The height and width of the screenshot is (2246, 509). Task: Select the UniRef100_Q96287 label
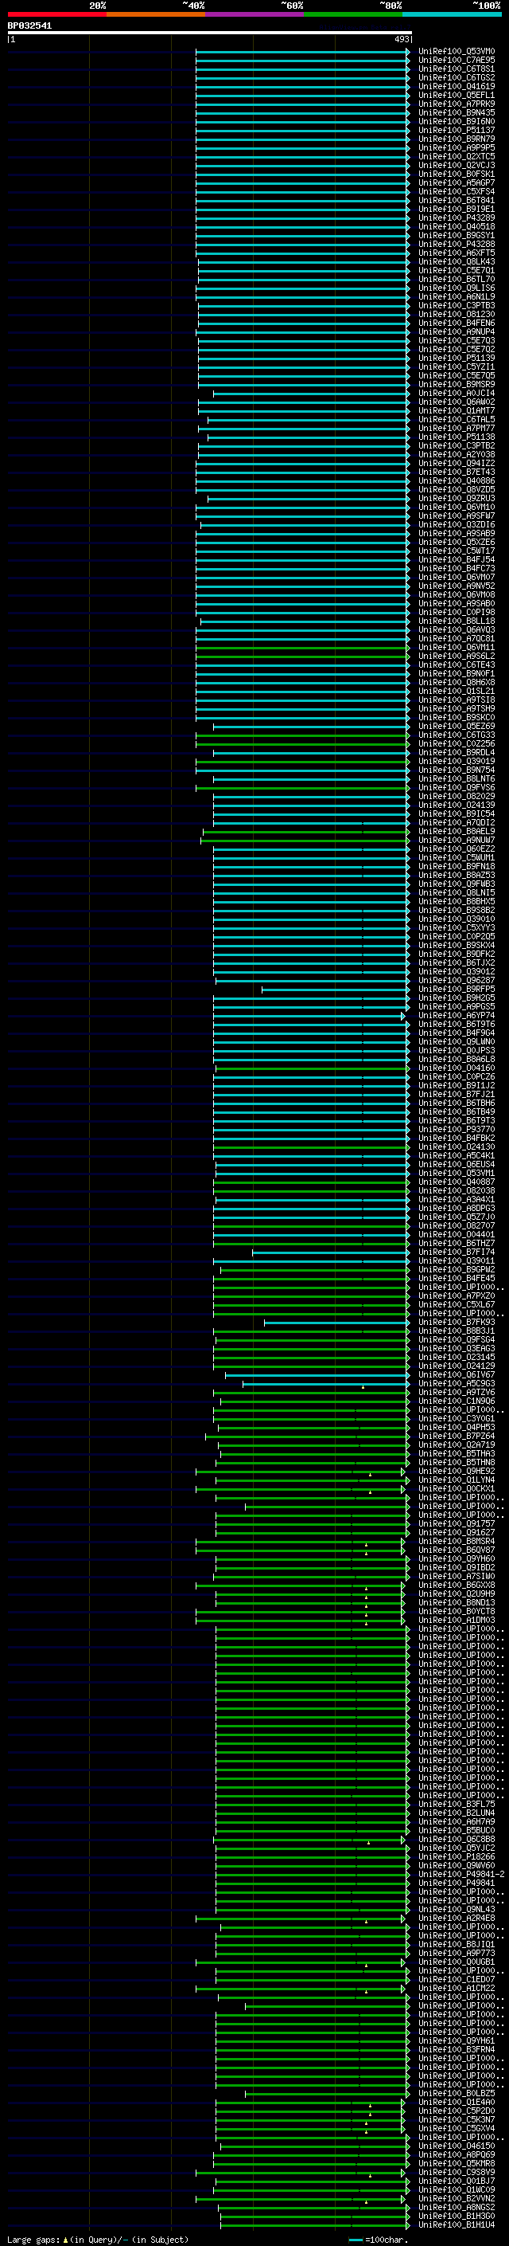tap(457, 980)
